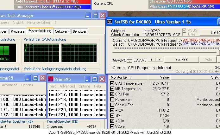The width and height of the screenshot is (220, 136).
Task: Toggle the +5V monitor checkbox
Action: point(112,115)
